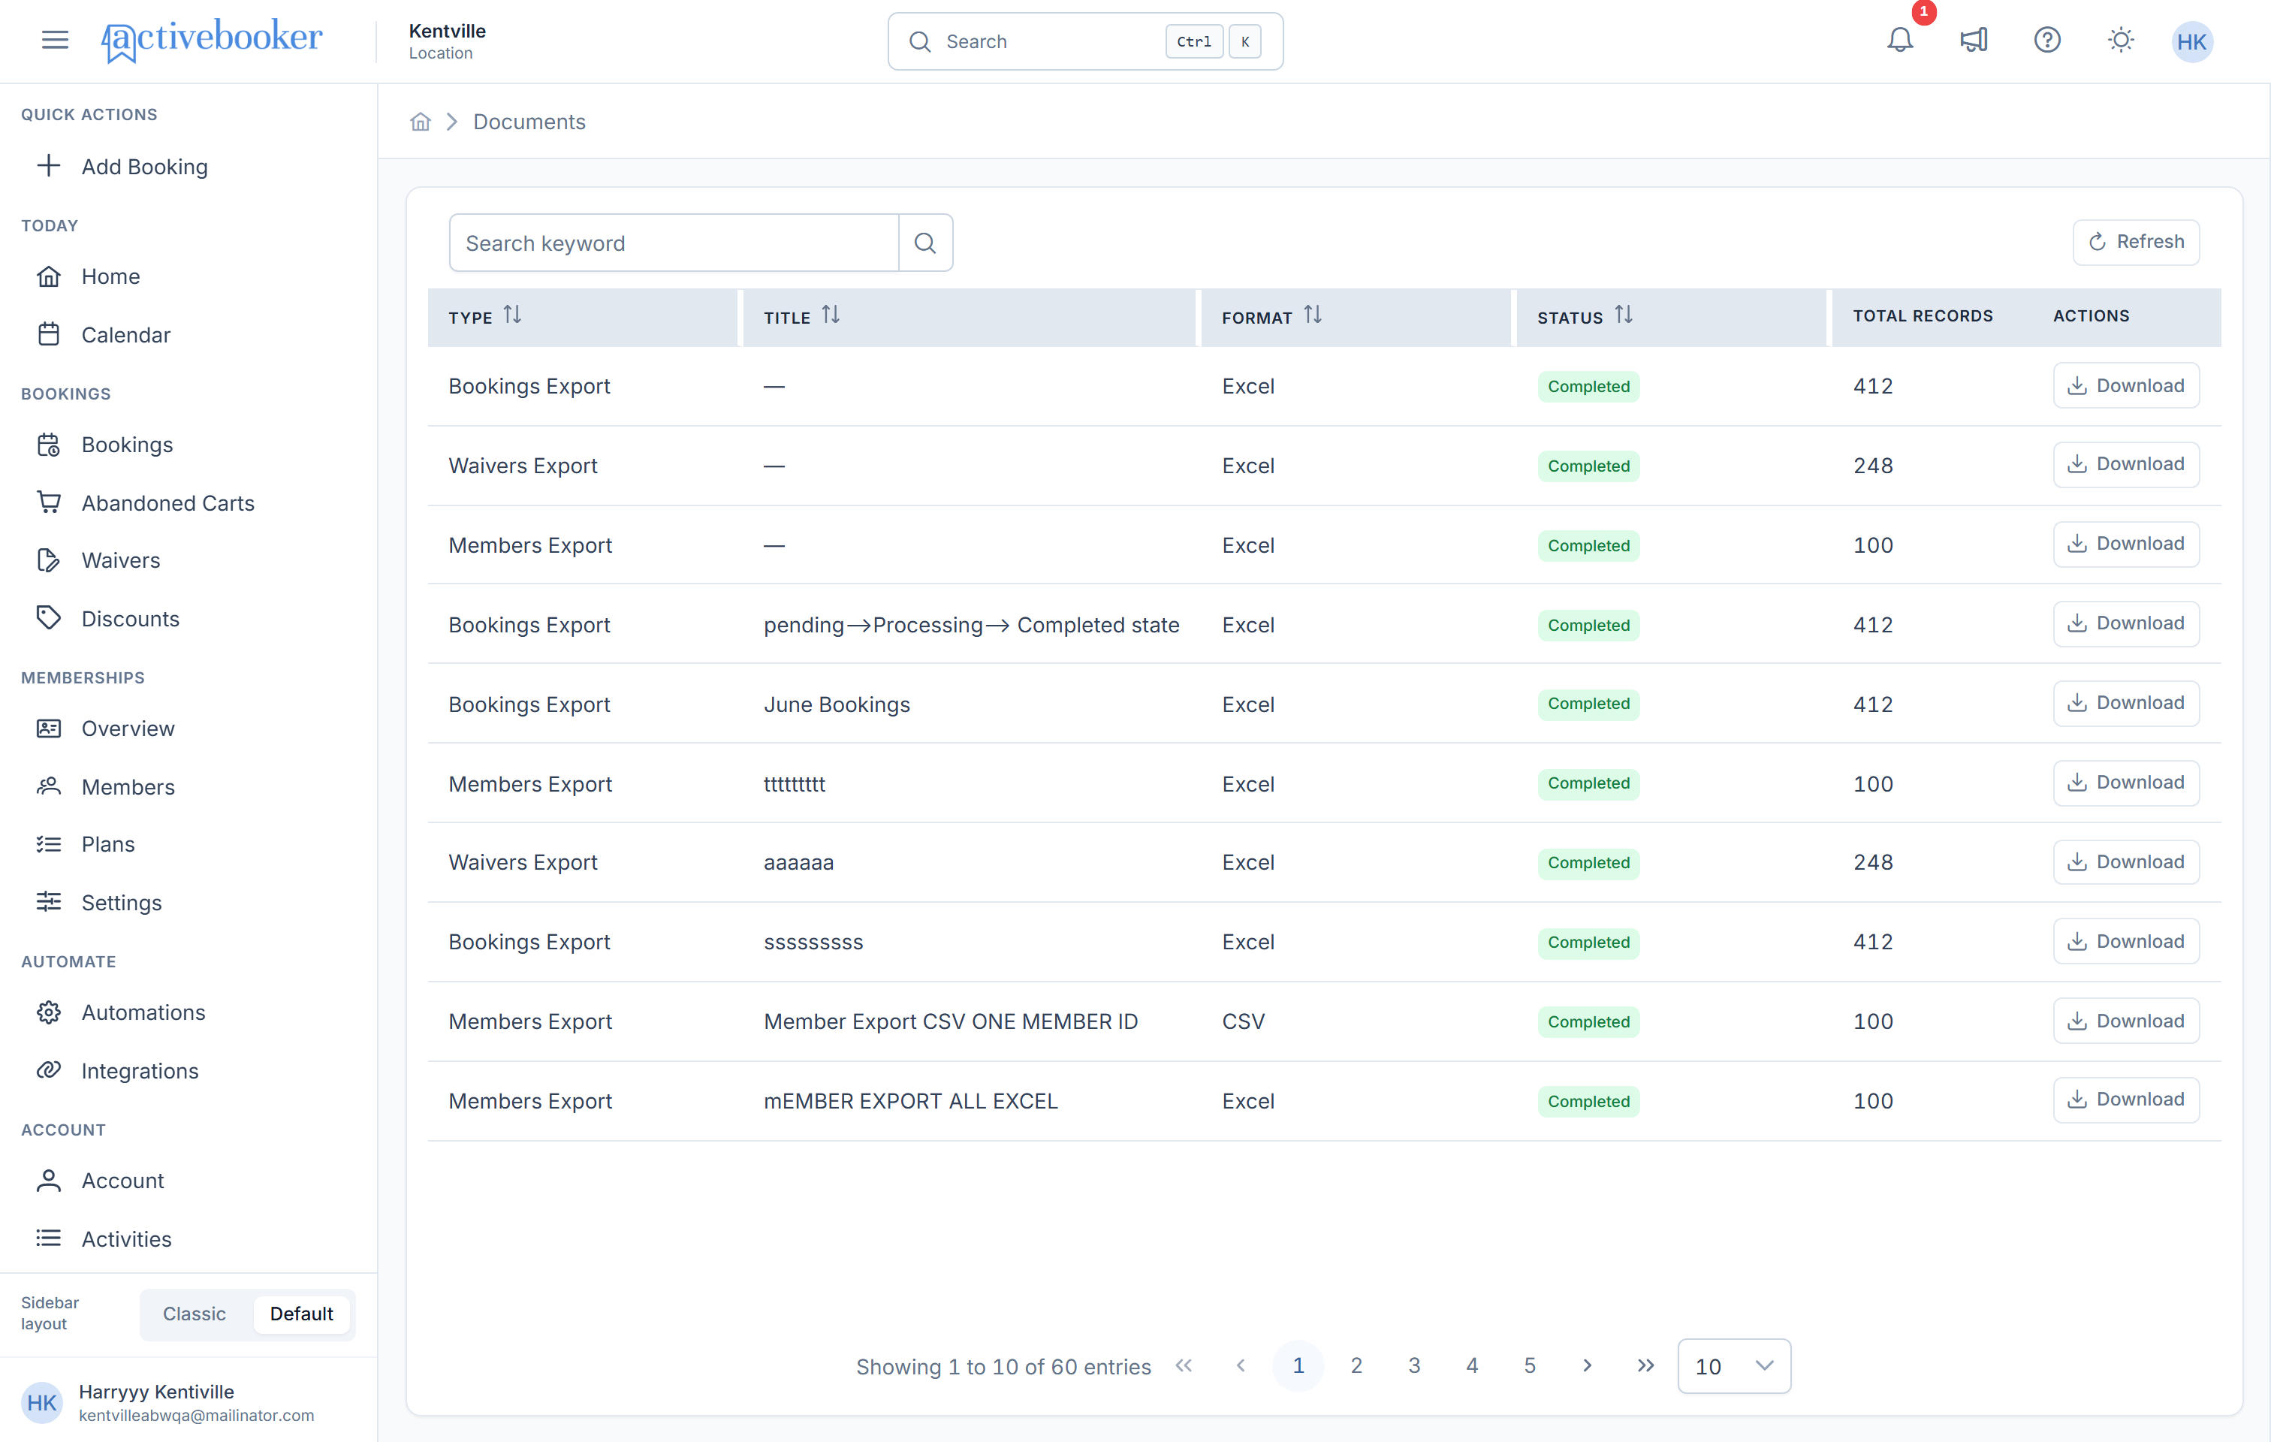Click the Refresh button
The image size is (2271, 1442).
(x=2135, y=243)
